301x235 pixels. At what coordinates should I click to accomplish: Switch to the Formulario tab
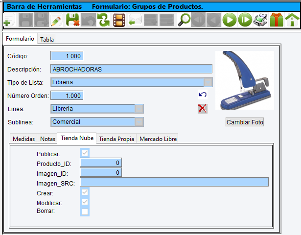[20, 39]
